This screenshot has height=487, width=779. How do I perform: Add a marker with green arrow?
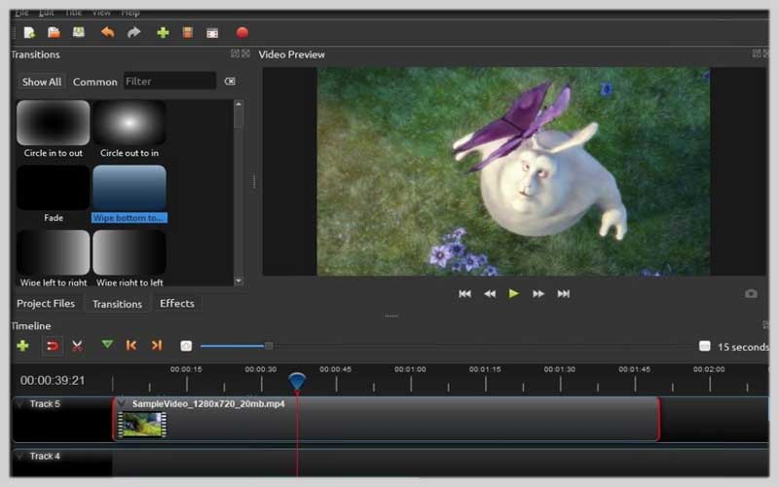(x=107, y=344)
